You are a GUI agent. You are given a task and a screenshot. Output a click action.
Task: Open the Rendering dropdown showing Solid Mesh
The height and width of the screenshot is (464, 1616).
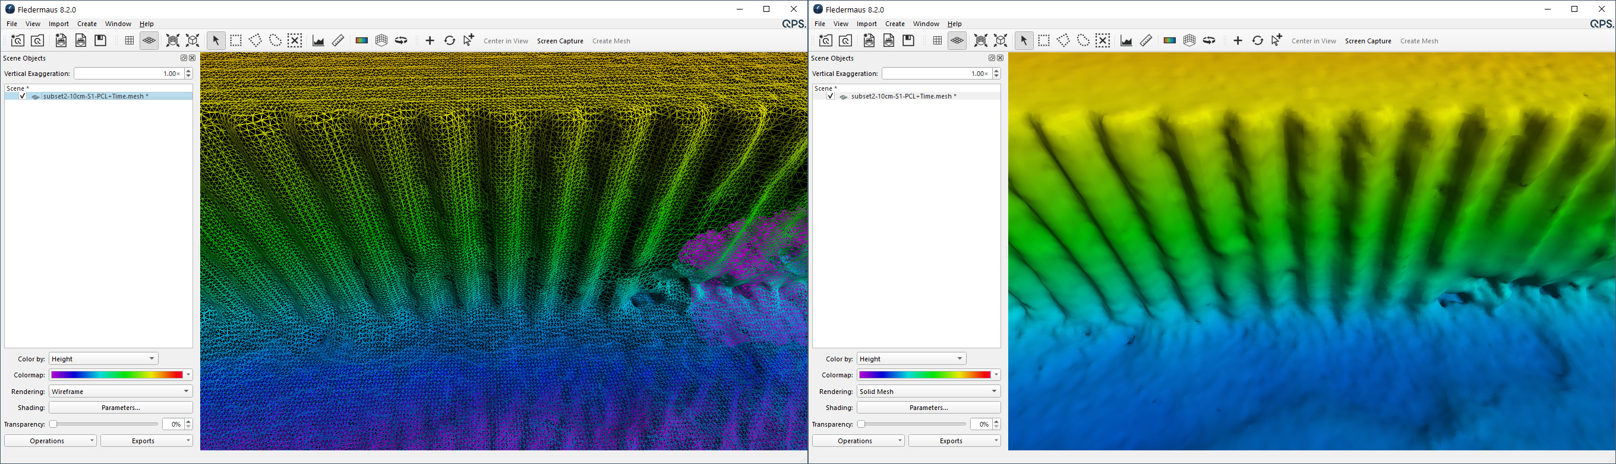coord(929,392)
